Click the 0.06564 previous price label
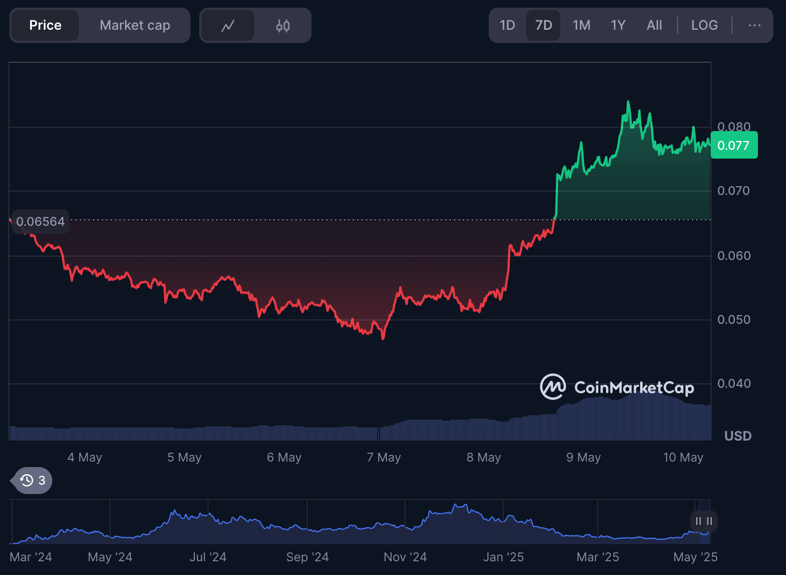The height and width of the screenshot is (575, 786). 40,221
